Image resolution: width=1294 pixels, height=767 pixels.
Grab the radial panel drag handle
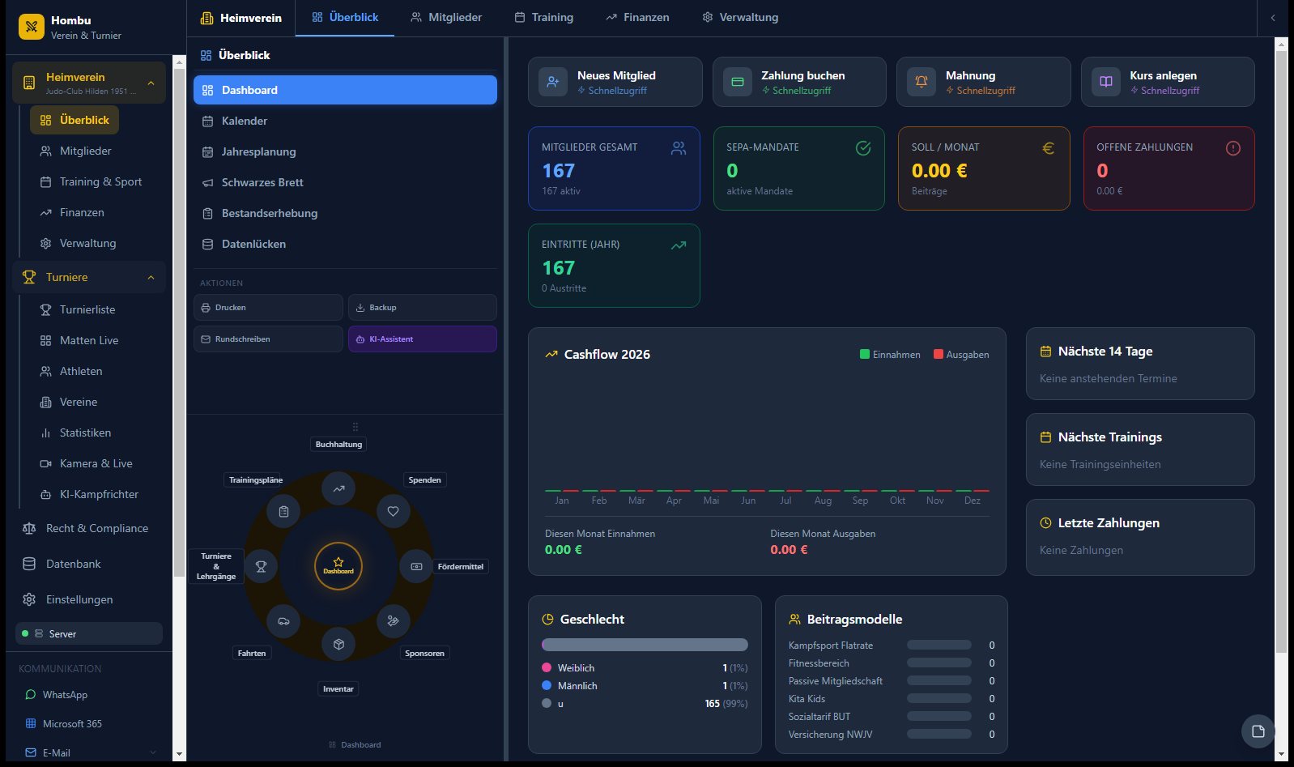(x=355, y=427)
